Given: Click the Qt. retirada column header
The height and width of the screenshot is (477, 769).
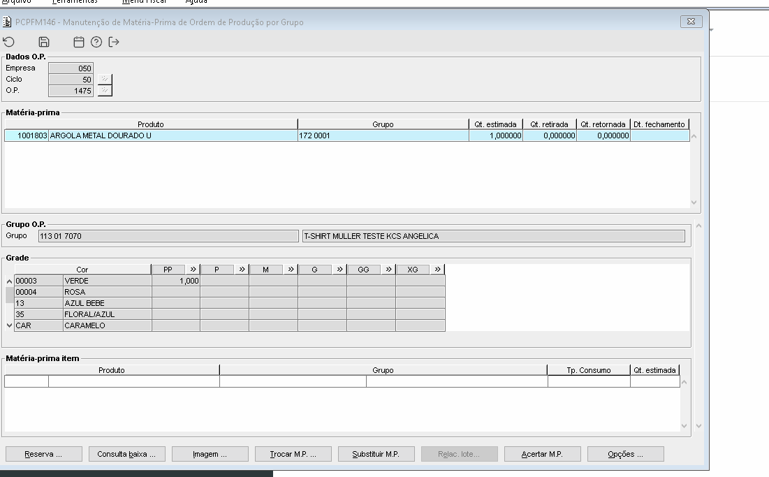Looking at the screenshot, I should coord(549,124).
